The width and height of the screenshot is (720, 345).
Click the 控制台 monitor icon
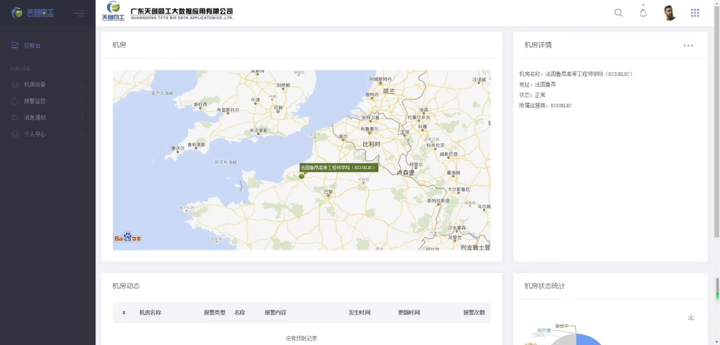[15, 45]
